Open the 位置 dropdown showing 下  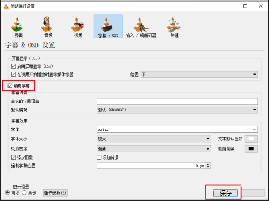[199, 75]
